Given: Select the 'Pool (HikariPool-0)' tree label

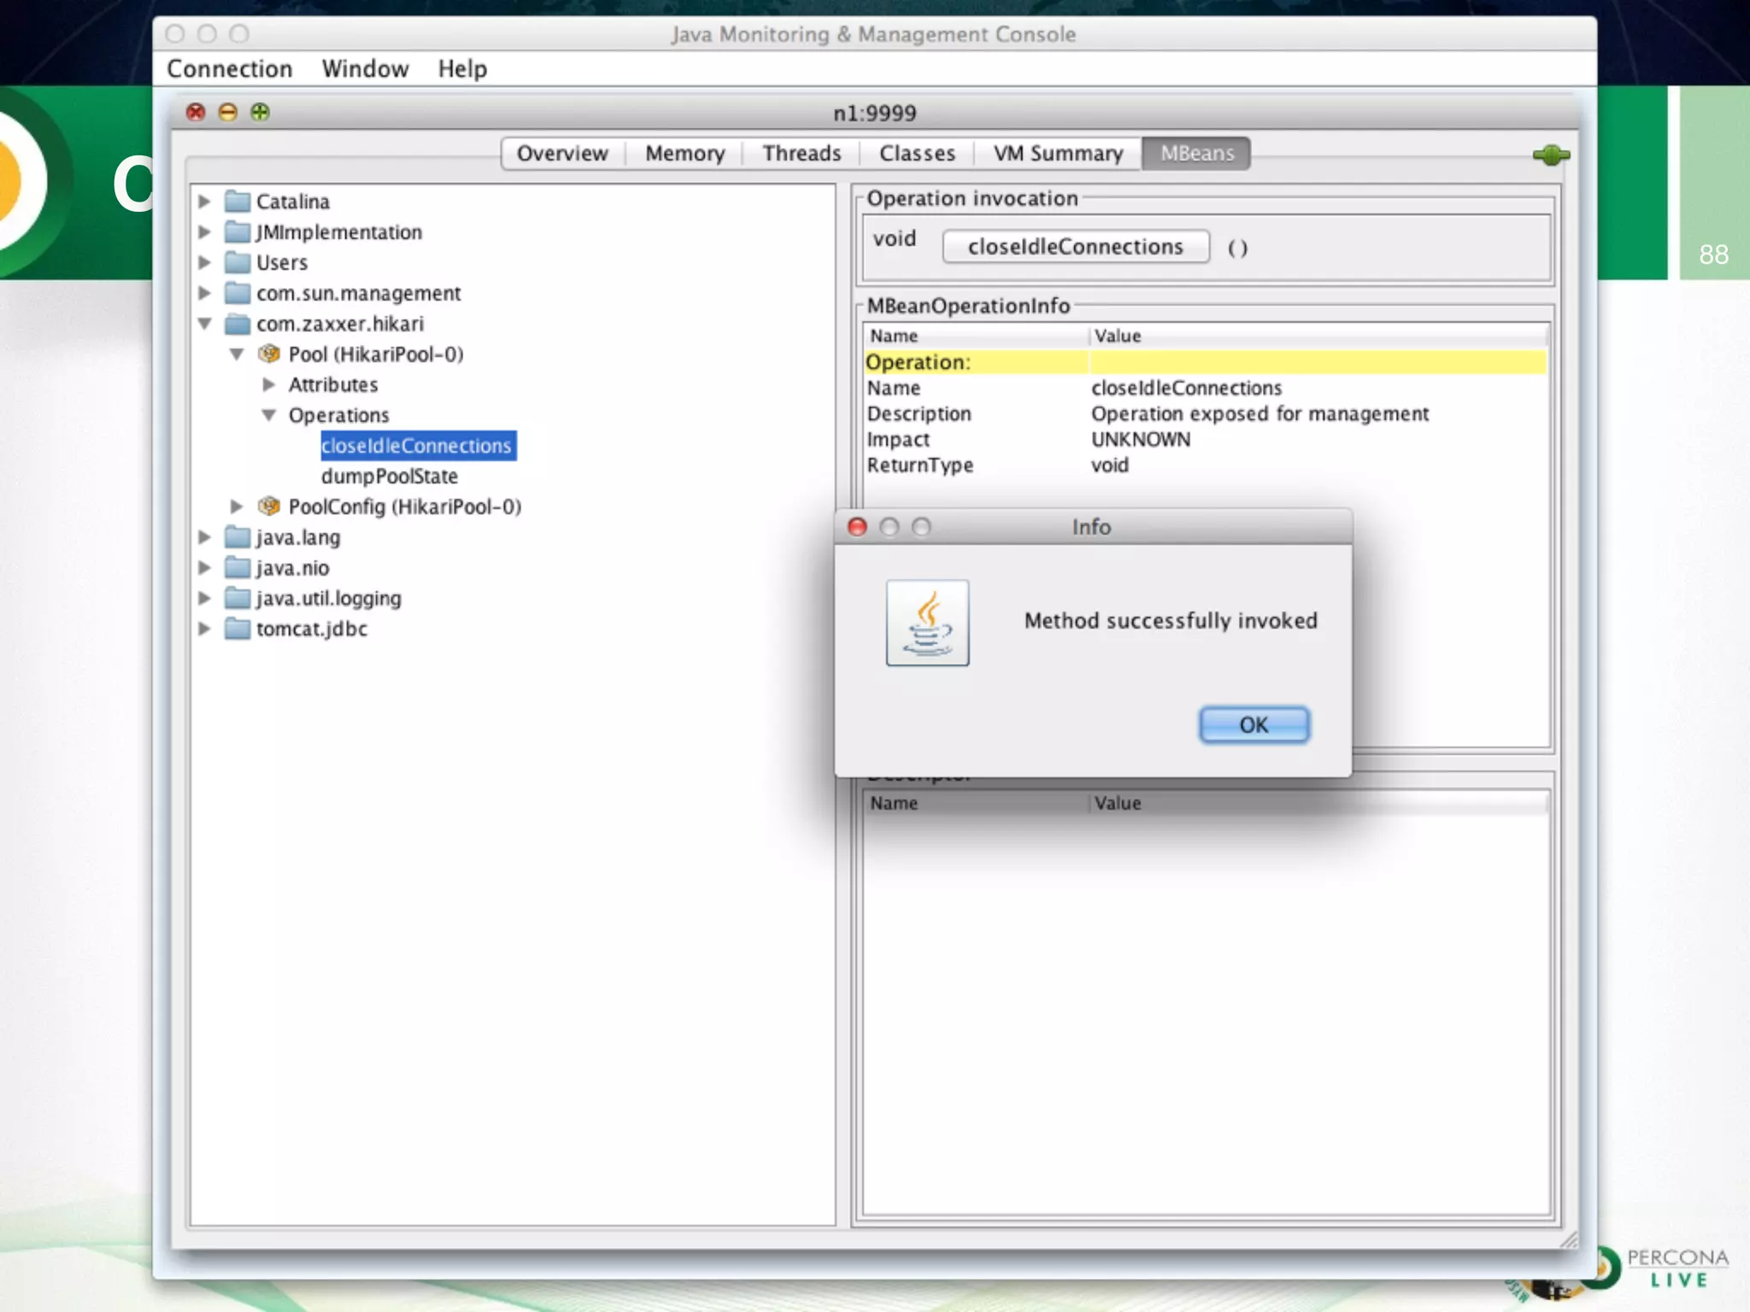Looking at the screenshot, I should pyautogui.click(x=376, y=354).
